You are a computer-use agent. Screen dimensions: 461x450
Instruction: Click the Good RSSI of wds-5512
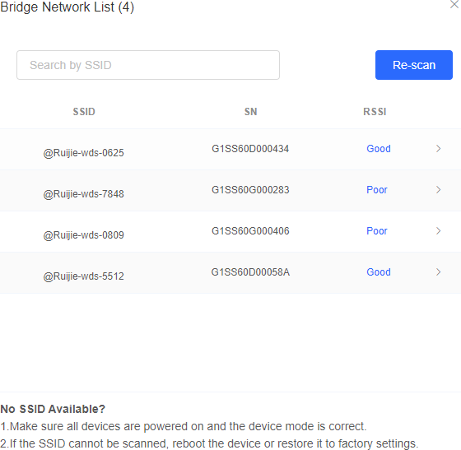pos(379,272)
